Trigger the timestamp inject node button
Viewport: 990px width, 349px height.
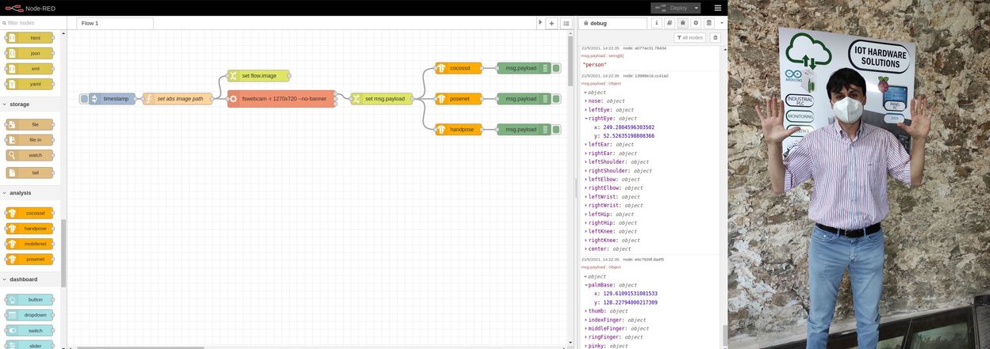(84, 99)
